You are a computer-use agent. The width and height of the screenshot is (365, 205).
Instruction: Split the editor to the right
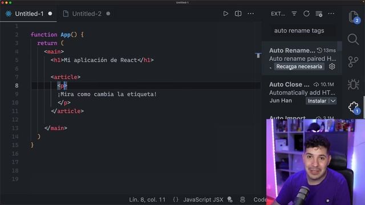(x=238, y=14)
